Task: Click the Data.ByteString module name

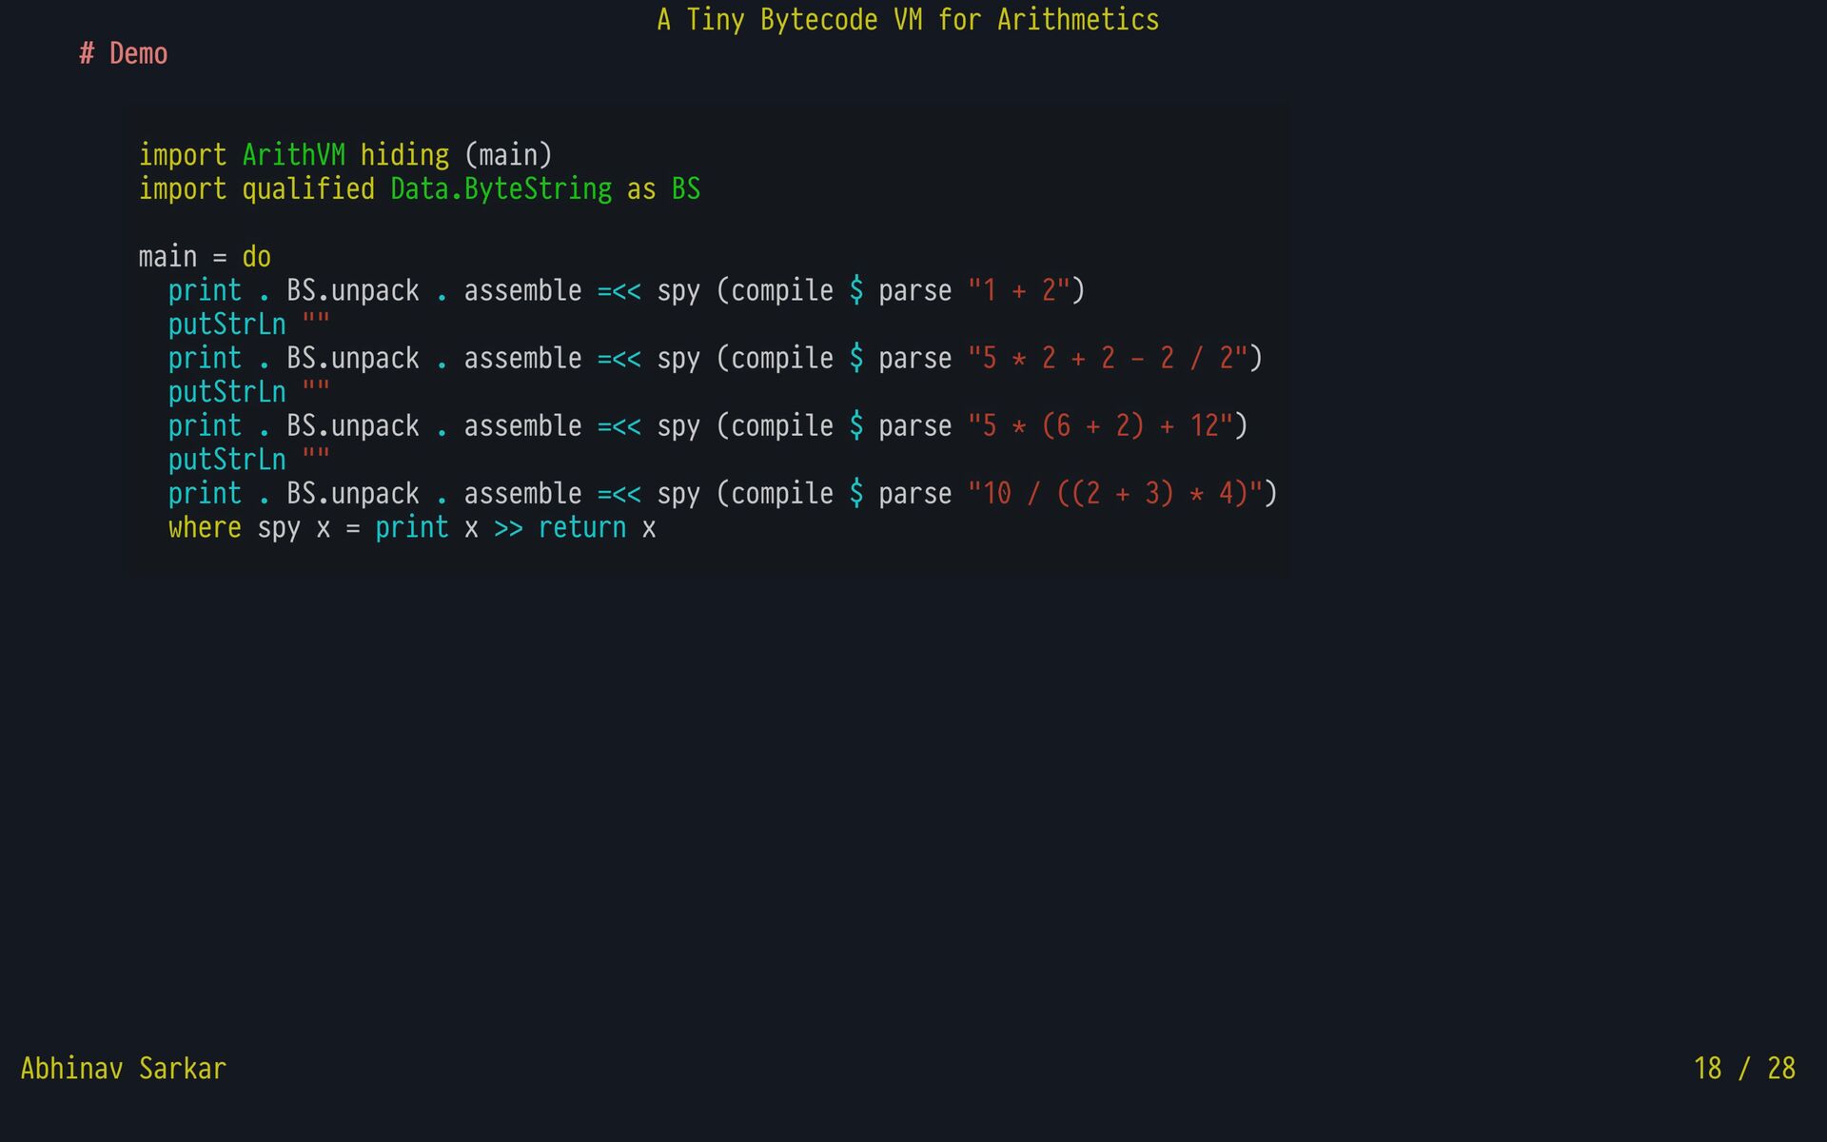Action: point(501,189)
